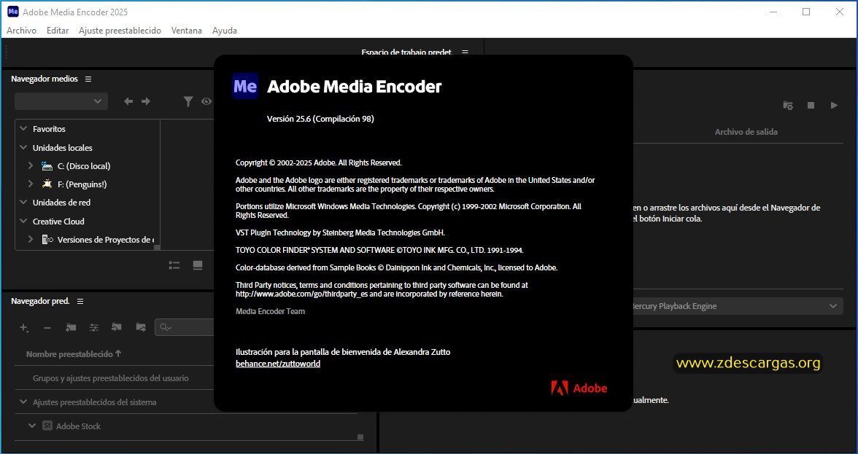This screenshot has height=454, width=858.
Task: Switch media browser to list view
Action: [174, 265]
